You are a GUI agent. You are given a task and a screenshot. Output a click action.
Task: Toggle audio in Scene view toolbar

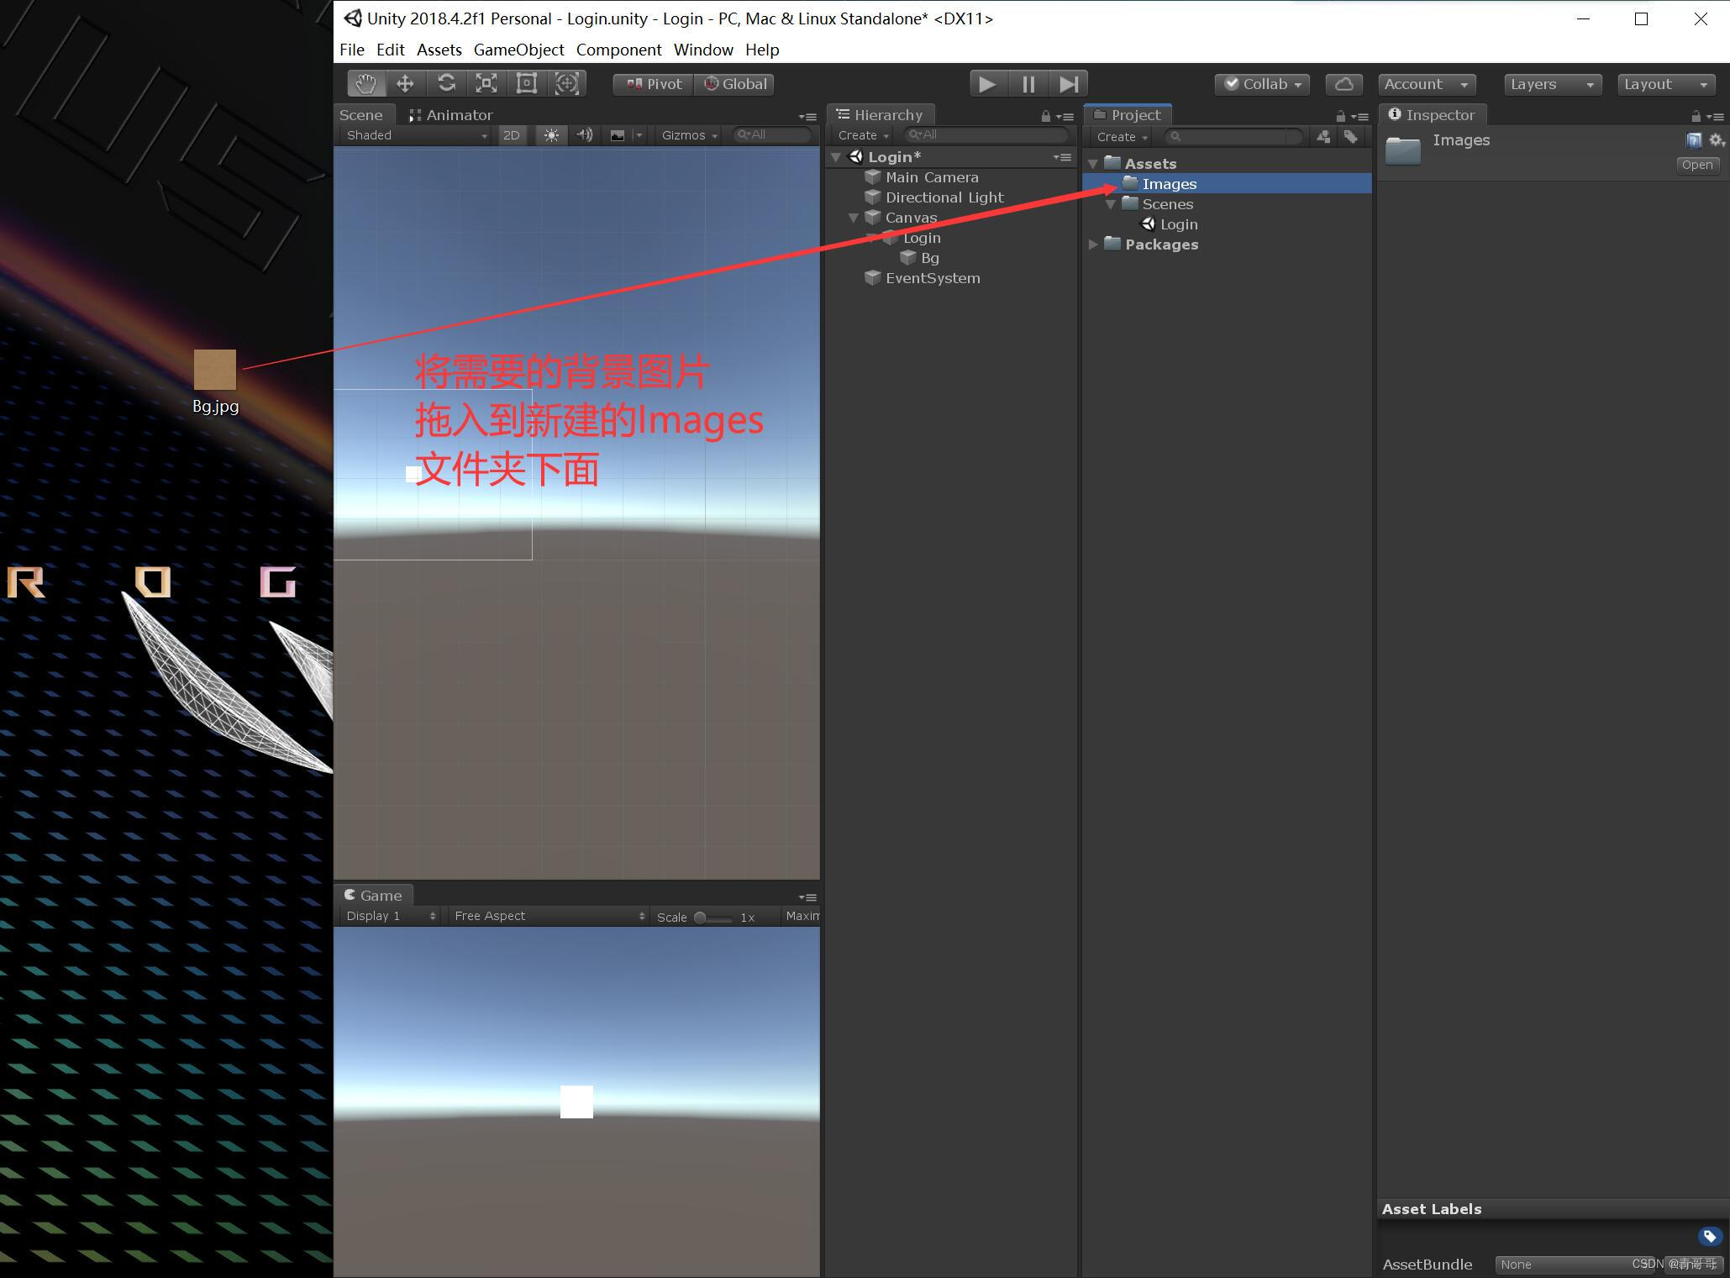[587, 139]
